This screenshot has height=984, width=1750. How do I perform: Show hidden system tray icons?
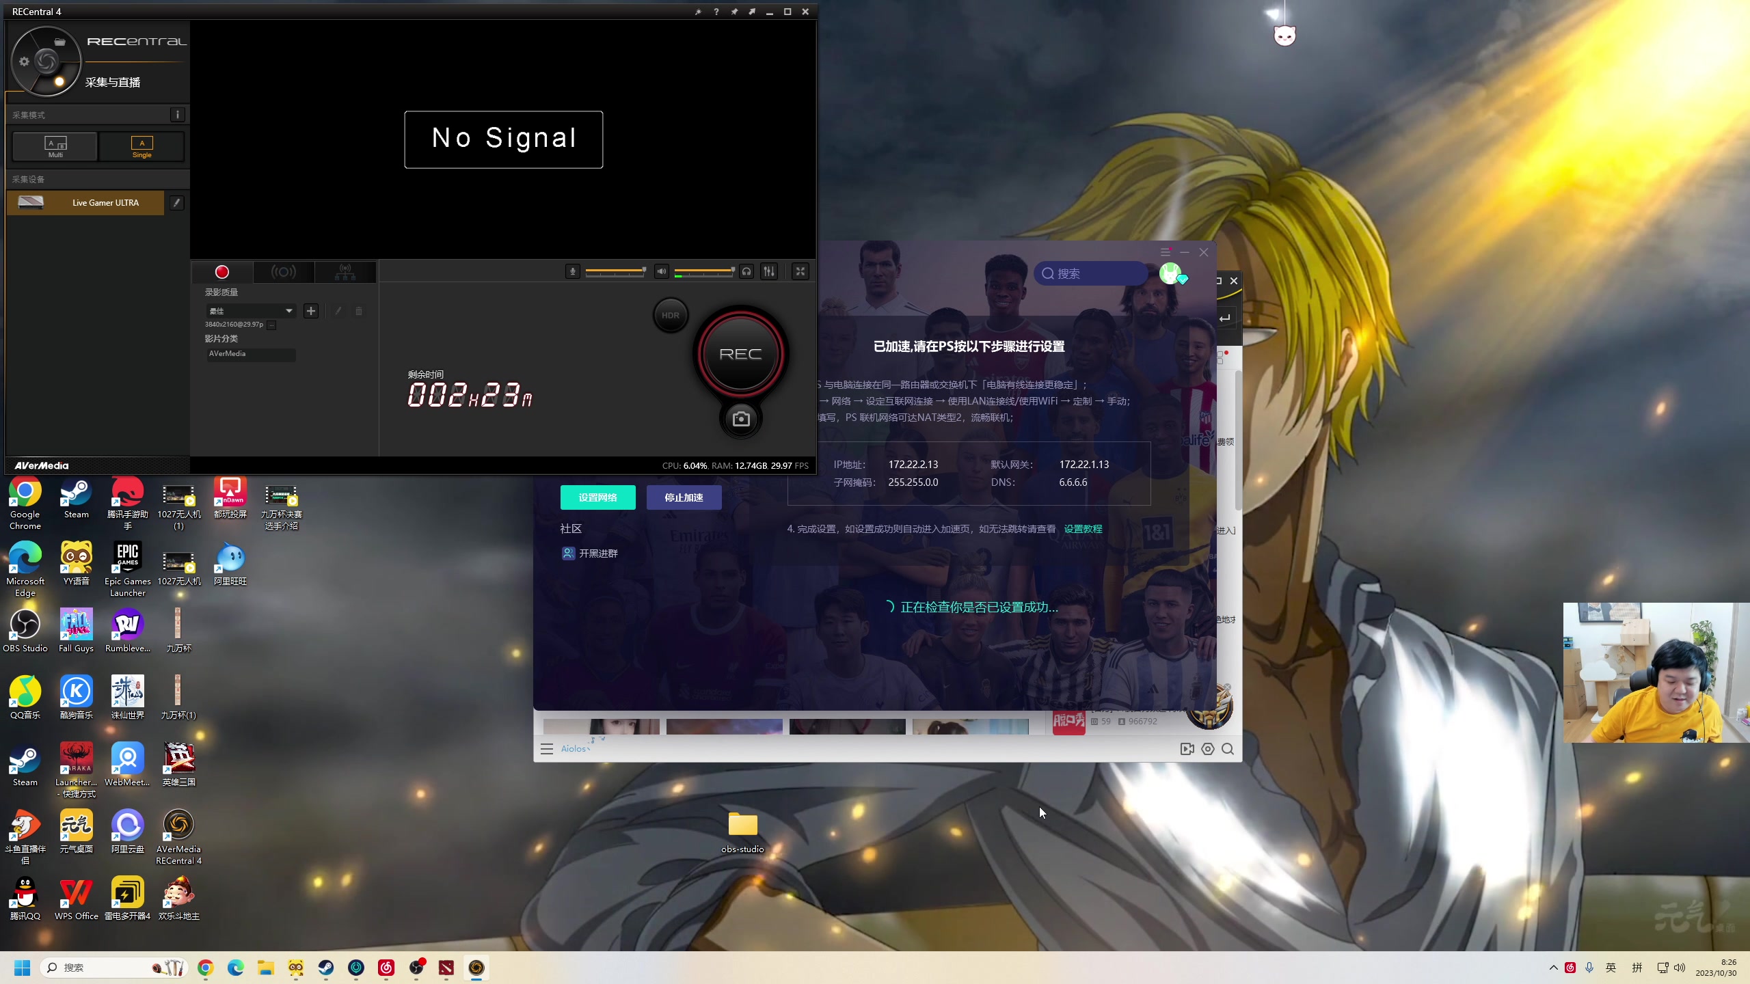coord(1553,968)
